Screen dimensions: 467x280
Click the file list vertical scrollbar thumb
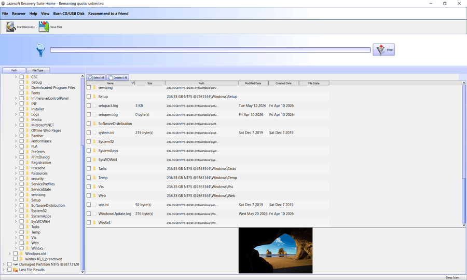(464, 200)
